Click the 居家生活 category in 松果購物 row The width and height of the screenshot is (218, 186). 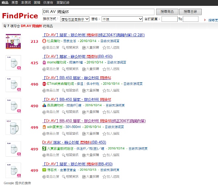point(69,41)
